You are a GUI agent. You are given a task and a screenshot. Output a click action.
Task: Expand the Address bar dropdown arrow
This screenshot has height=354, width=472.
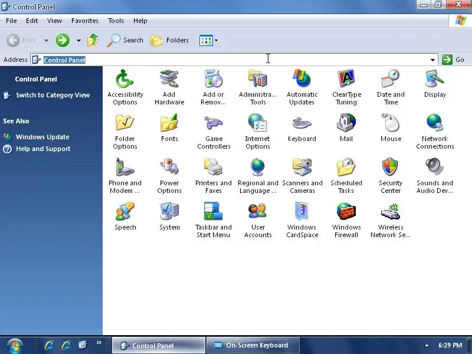tap(432, 60)
